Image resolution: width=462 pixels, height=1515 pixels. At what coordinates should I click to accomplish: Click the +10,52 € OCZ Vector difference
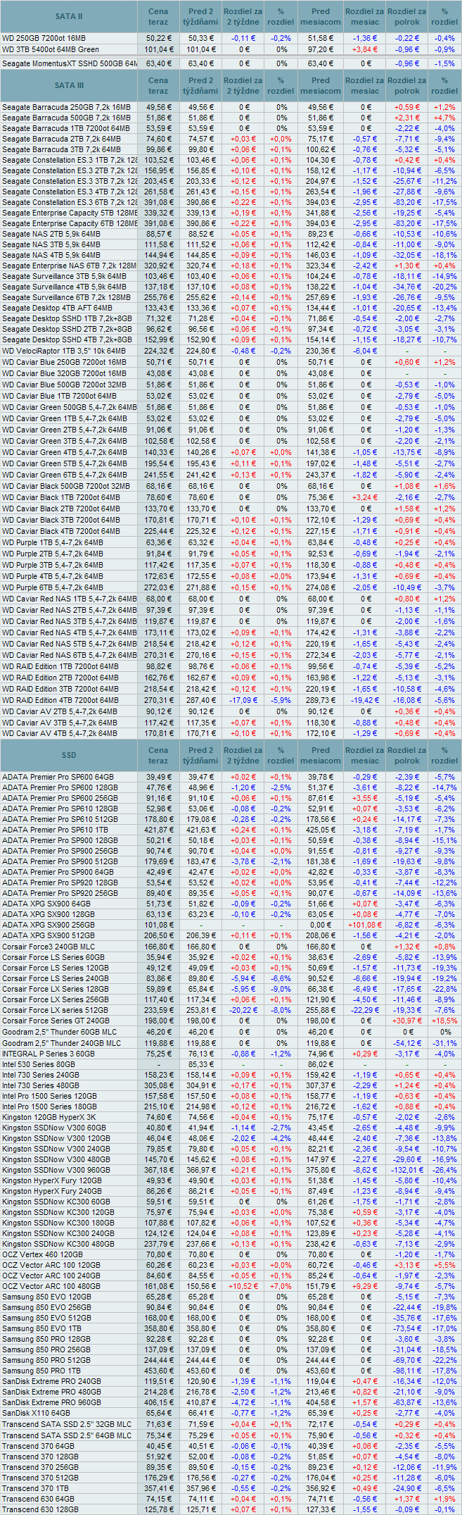click(x=243, y=1286)
